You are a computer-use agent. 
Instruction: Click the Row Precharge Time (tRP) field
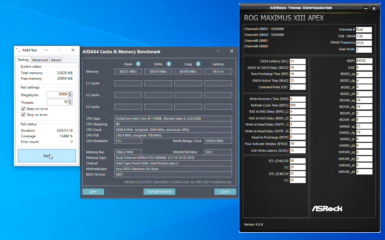click(x=298, y=74)
